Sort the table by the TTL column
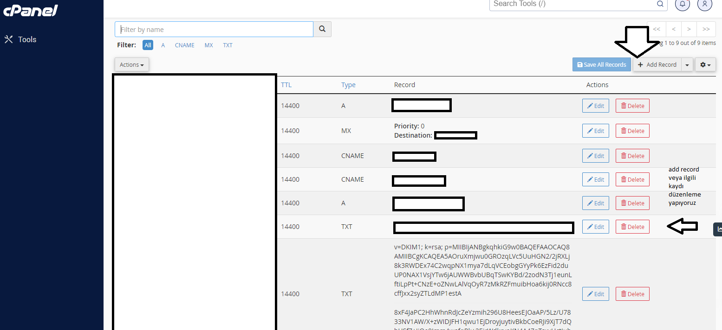Screen dimensions: 722x330 pyautogui.click(x=286, y=85)
